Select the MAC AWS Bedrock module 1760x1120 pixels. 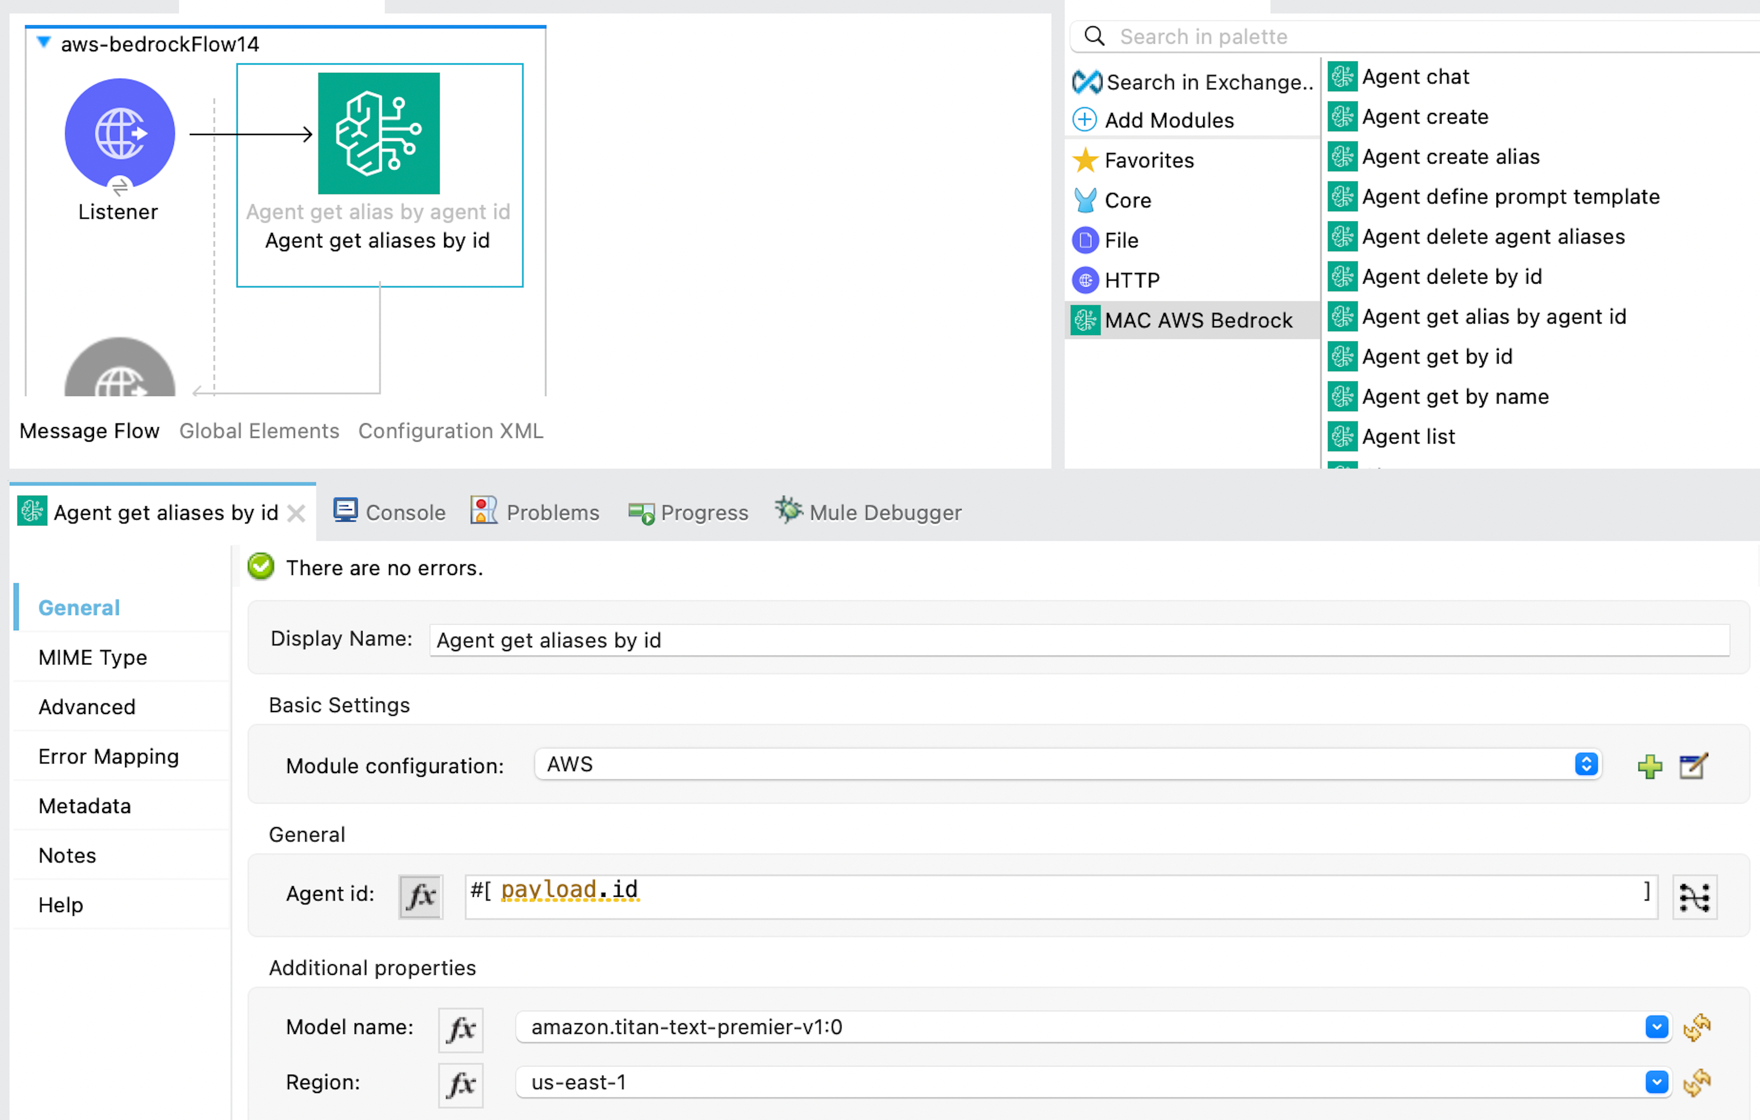[x=1193, y=320]
